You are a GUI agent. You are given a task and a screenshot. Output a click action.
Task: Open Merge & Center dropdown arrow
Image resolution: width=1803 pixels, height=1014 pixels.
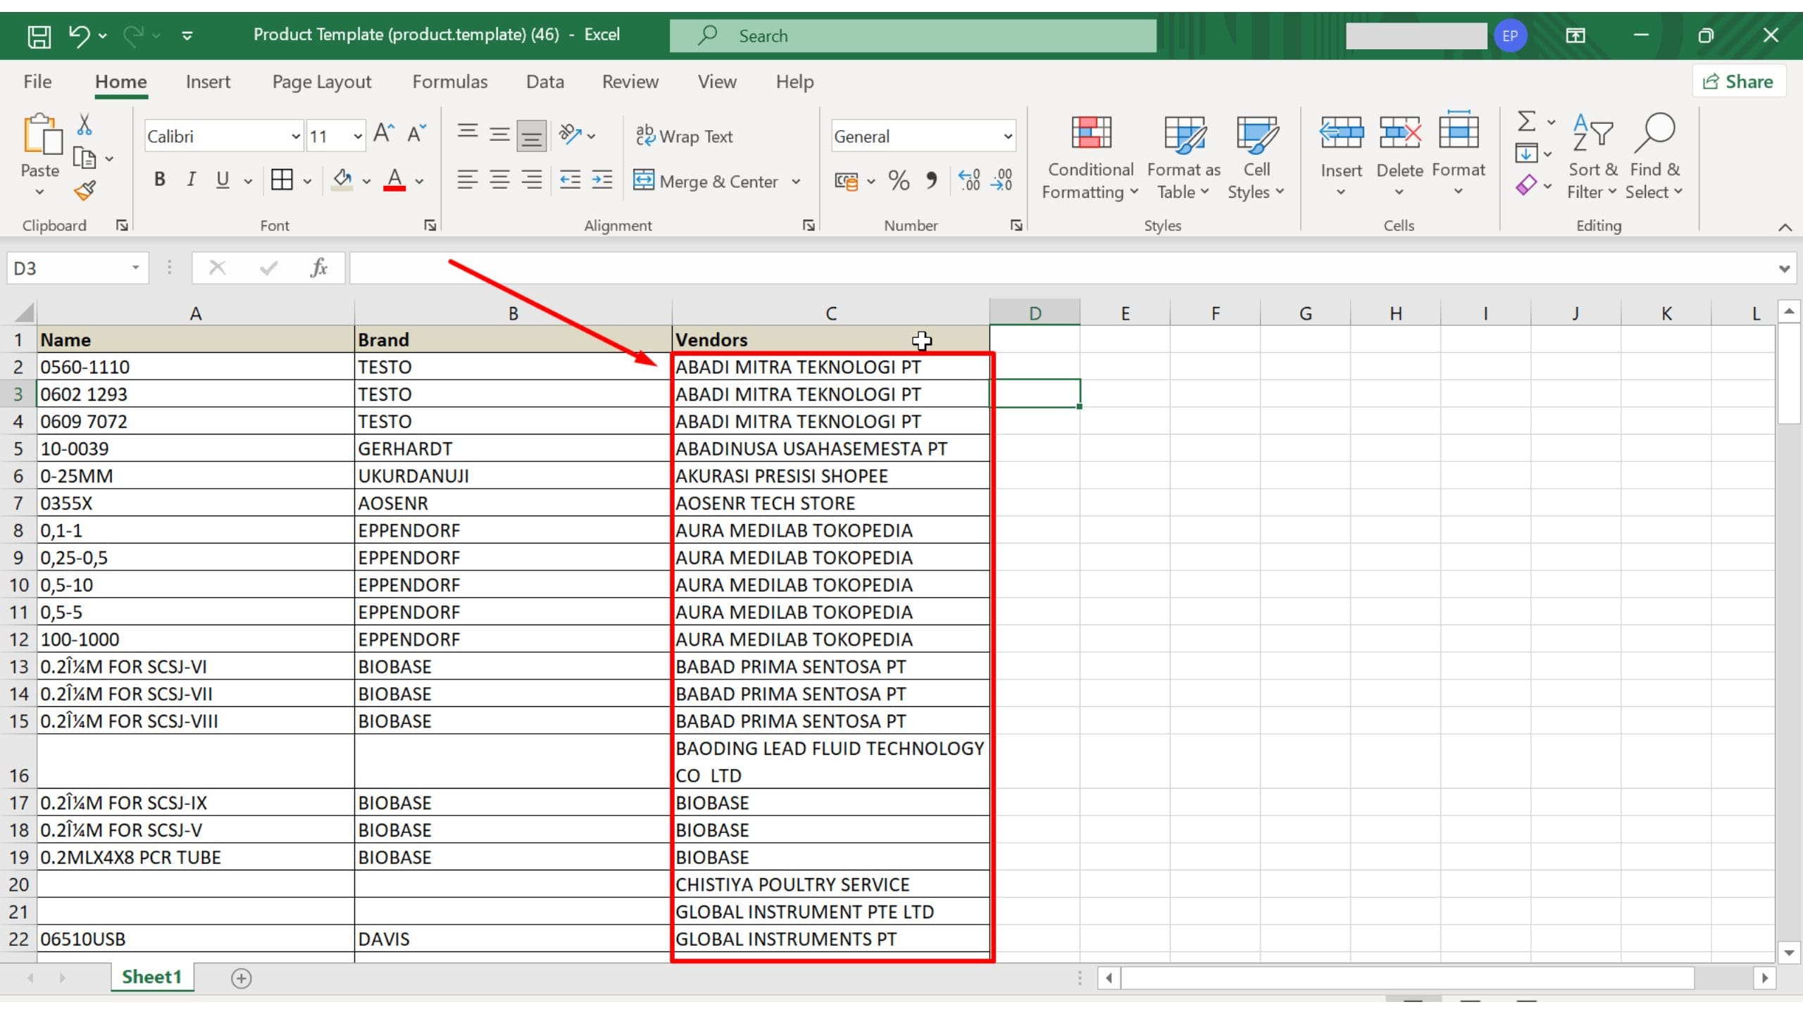click(796, 182)
